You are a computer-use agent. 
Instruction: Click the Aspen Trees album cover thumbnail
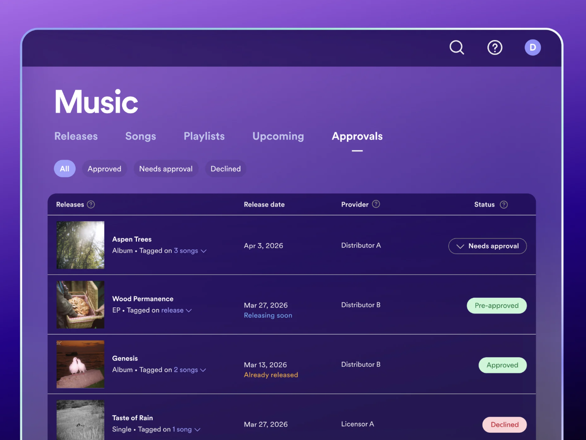[x=81, y=245]
